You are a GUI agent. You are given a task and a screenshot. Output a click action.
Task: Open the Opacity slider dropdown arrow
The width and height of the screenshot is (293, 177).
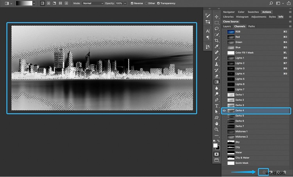[x=125, y=4]
